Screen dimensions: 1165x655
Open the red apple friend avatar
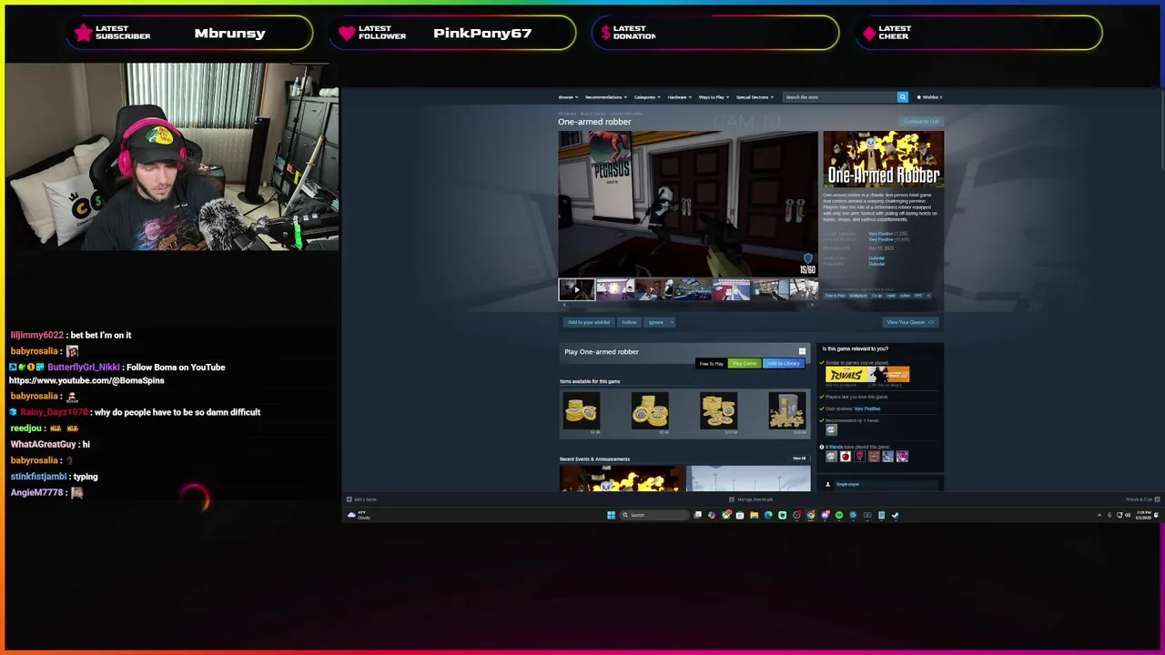846,457
